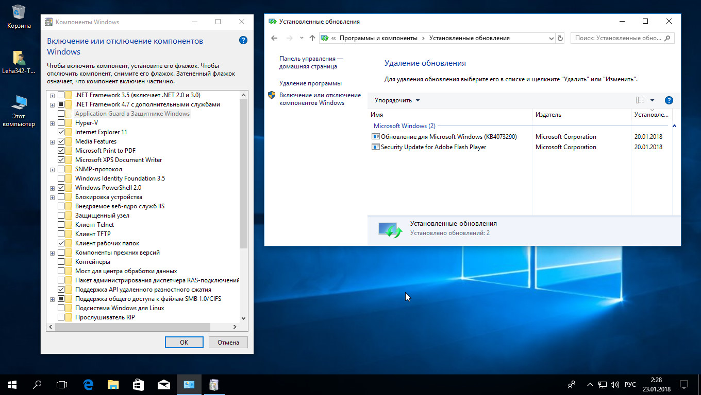This screenshot has width=701, height=395.
Task: Open the Recycle Bin desktop icon
Action: coord(19,16)
